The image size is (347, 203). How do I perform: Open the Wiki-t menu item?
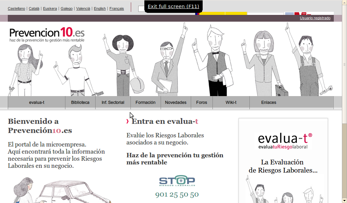[x=231, y=103]
